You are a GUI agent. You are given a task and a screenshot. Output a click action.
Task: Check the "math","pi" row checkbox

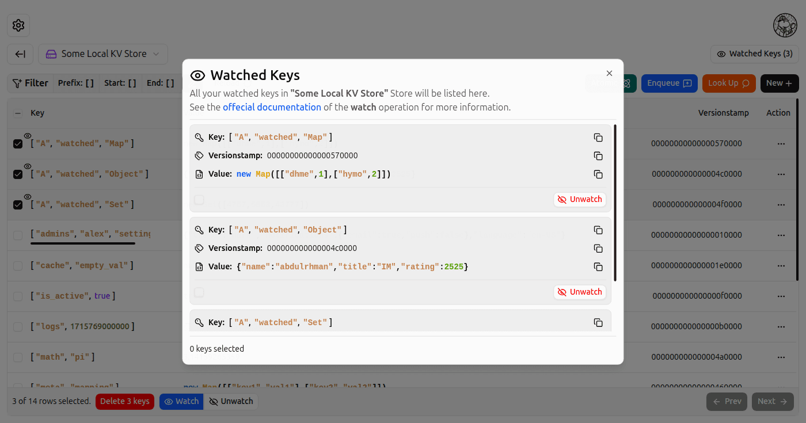coord(18,357)
